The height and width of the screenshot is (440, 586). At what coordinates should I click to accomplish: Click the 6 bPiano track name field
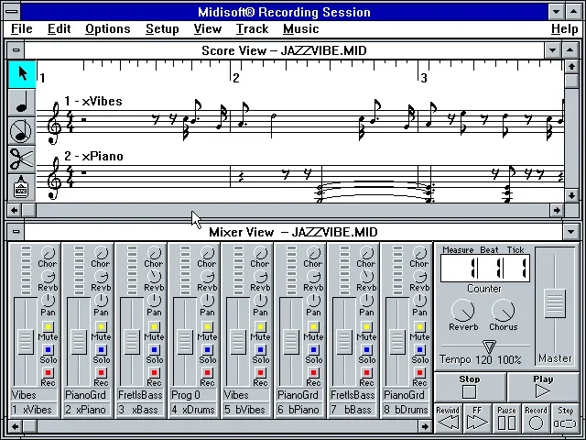[299, 410]
